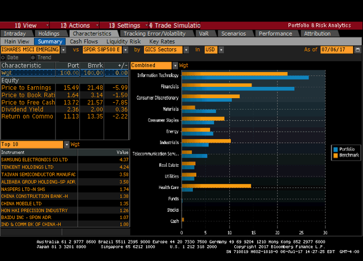Select the Main View sub-tab
The width and height of the screenshot is (363, 261).
click(x=17, y=41)
